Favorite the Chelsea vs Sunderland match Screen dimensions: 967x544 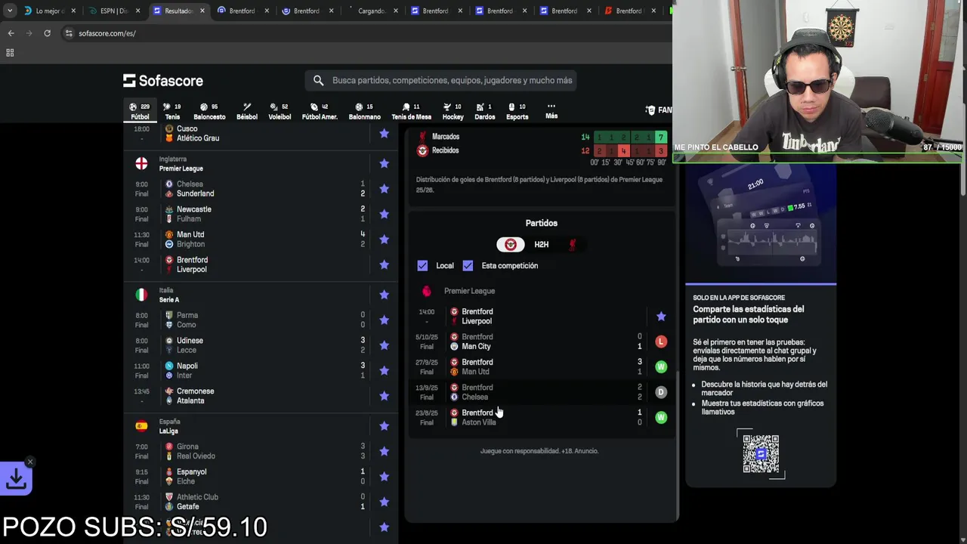tap(384, 189)
